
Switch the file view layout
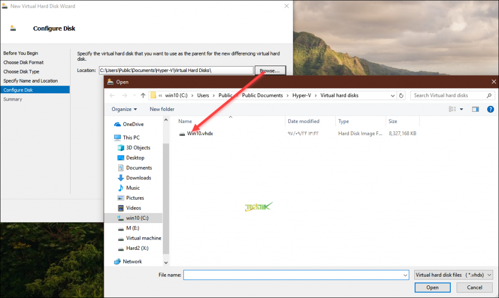(x=453, y=109)
